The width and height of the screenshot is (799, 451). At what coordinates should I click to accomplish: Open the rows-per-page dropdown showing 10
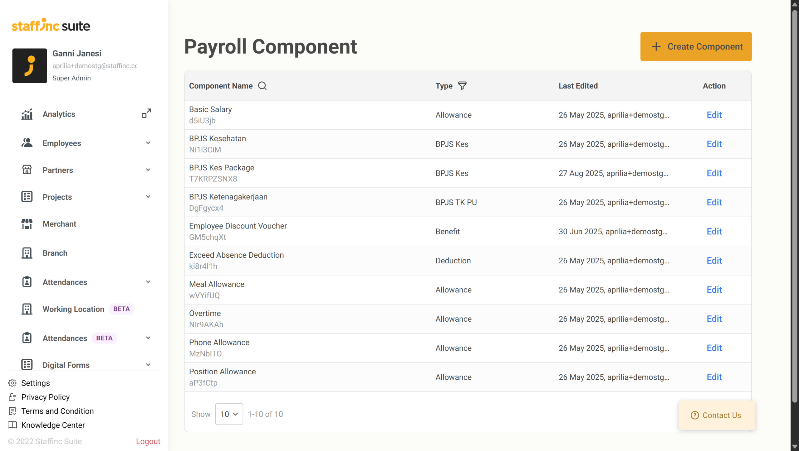point(229,414)
